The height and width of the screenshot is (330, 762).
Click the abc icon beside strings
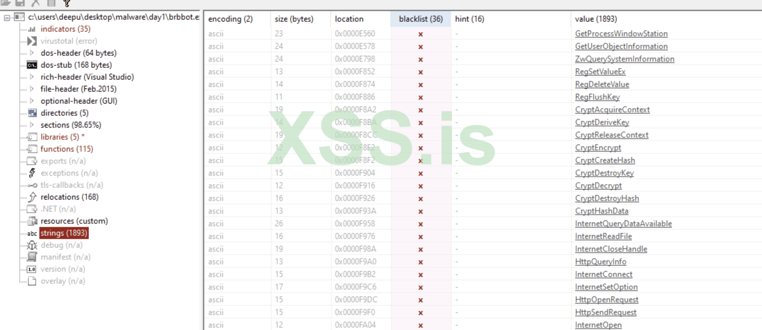click(32, 233)
